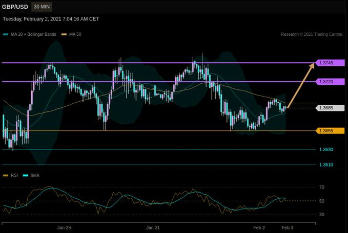Screen dimensions: 348x233
Task: Click the 1.3610 support level label
Action: pyautogui.click(x=326, y=165)
